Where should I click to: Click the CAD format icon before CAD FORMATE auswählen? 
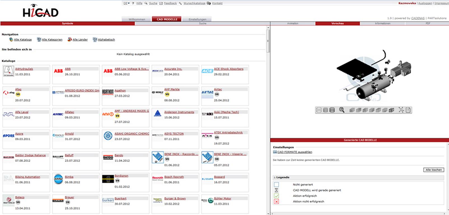275,152
